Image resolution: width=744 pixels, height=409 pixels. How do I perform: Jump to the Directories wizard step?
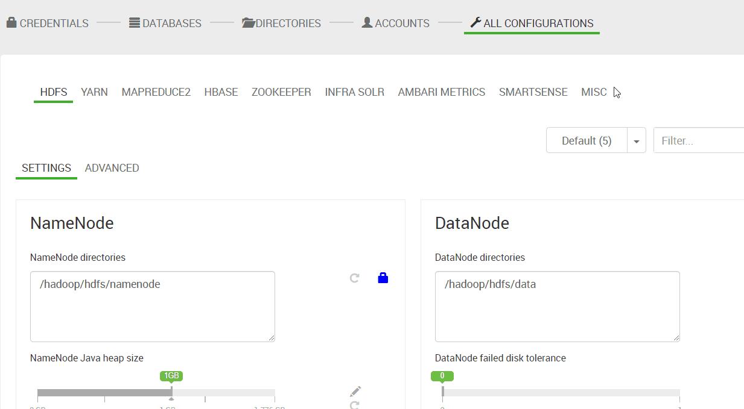tap(281, 23)
